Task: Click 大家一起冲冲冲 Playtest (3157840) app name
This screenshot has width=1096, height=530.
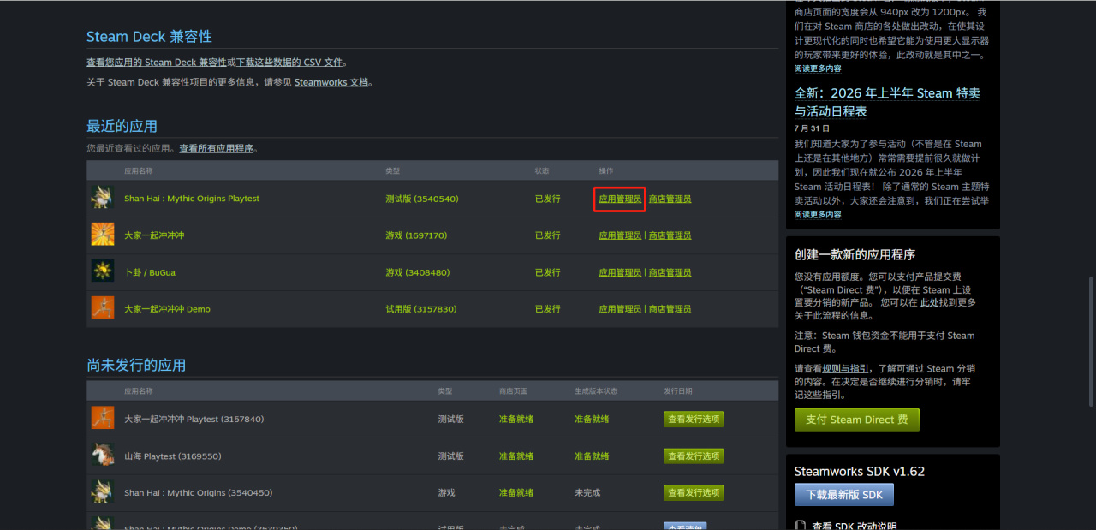Action: [x=194, y=420]
